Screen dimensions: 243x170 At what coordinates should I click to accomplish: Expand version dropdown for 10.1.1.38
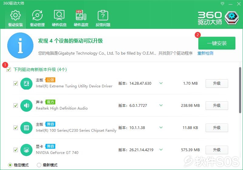161,127
